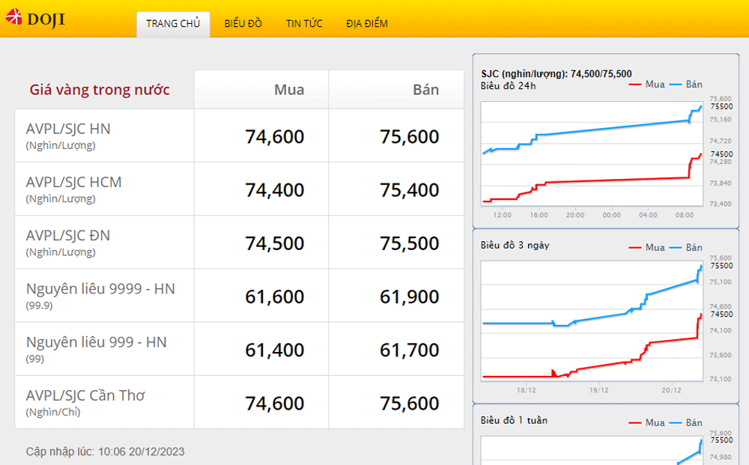Viewport: 749px width, 465px height.
Task: Click the Mua price 74,500 for AVPL/SJC ĐN
Action: tap(275, 243)
